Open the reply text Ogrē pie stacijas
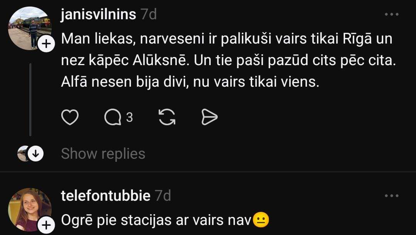416x235 pixels. tap(165, 220)
